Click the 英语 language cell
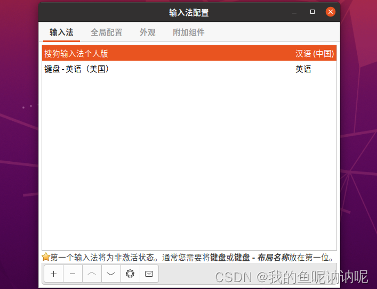 click(x=303, y=69)
